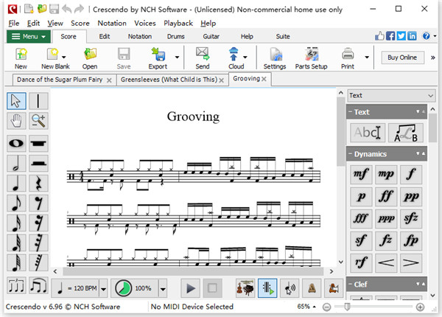442x317 pixels.
Task: Open the Voices menu
Action: [x=145, y=23]
